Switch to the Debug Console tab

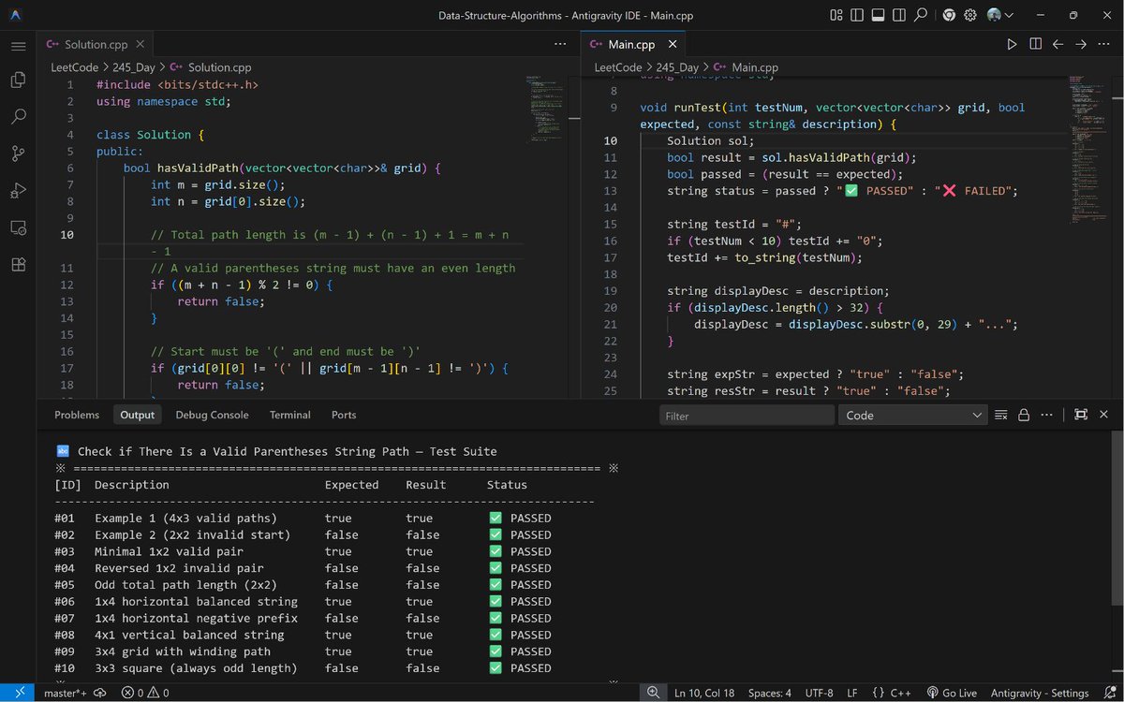[212, 415]
